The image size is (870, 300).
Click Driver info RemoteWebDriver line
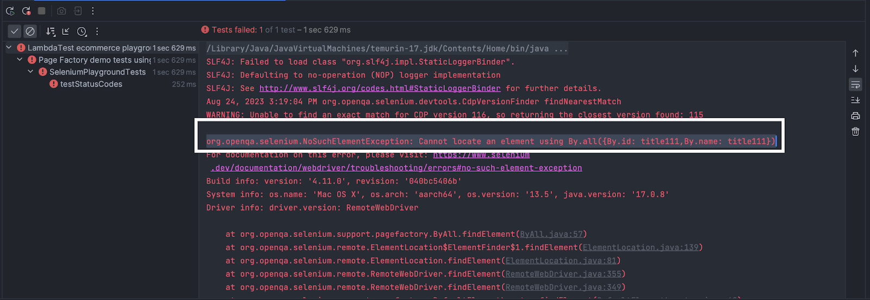coord(312,208)
